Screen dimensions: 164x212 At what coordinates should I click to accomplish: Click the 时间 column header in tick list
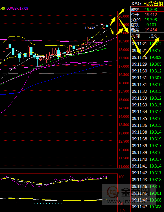[x=136, y=36]
